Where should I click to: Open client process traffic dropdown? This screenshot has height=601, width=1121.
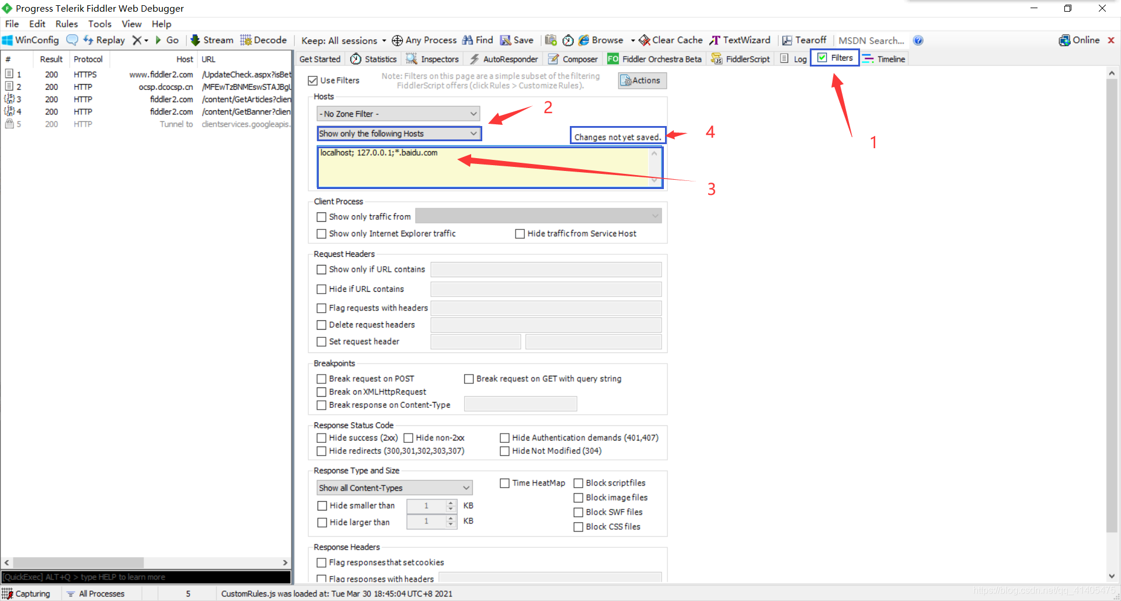click(x=538, y=216)
